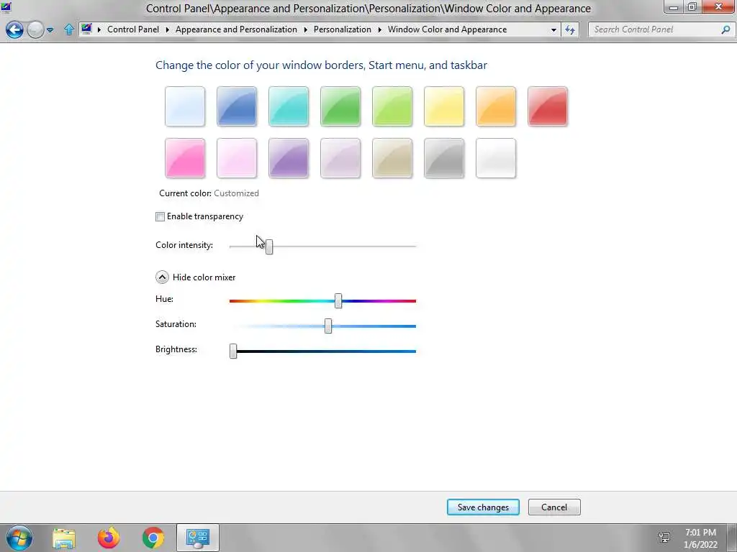Click the Saturation slider handle
Screen dimensions: 737x552
tap(328, 326)
